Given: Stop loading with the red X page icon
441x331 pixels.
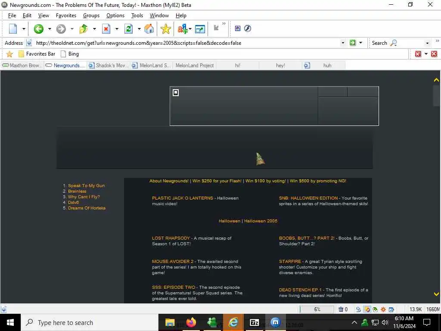Looking at the screenshot, I should tap(106, 29).
